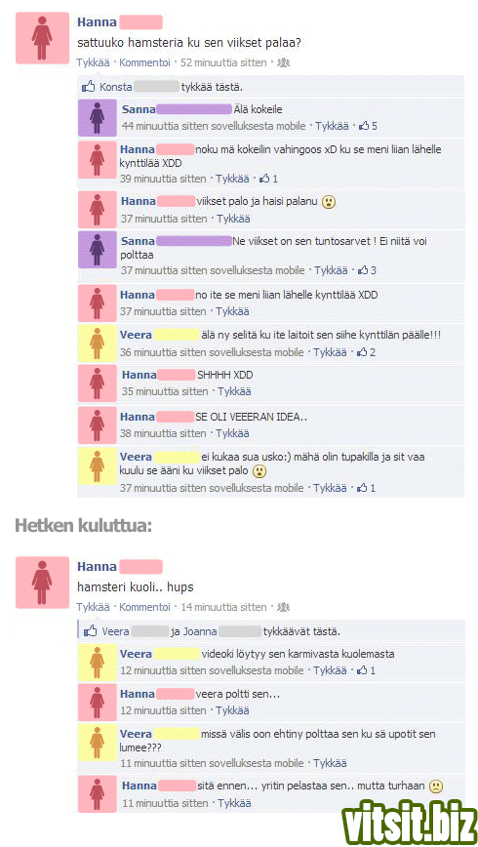The width and height of the screenshot is (478, 847).
Task: Click Tykkää on the "veera poltti sen" comment
Action: (x=233, y=710)
